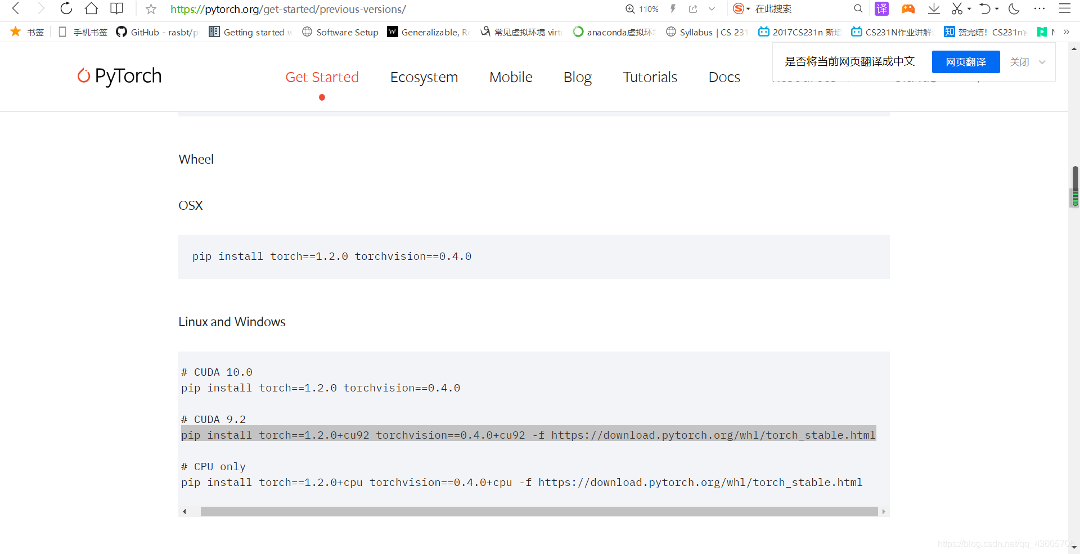Click 关闭 to dismiss translation prompt
The height and width of the screenshot is (554, 1080).
click(x=1019, y=62)
